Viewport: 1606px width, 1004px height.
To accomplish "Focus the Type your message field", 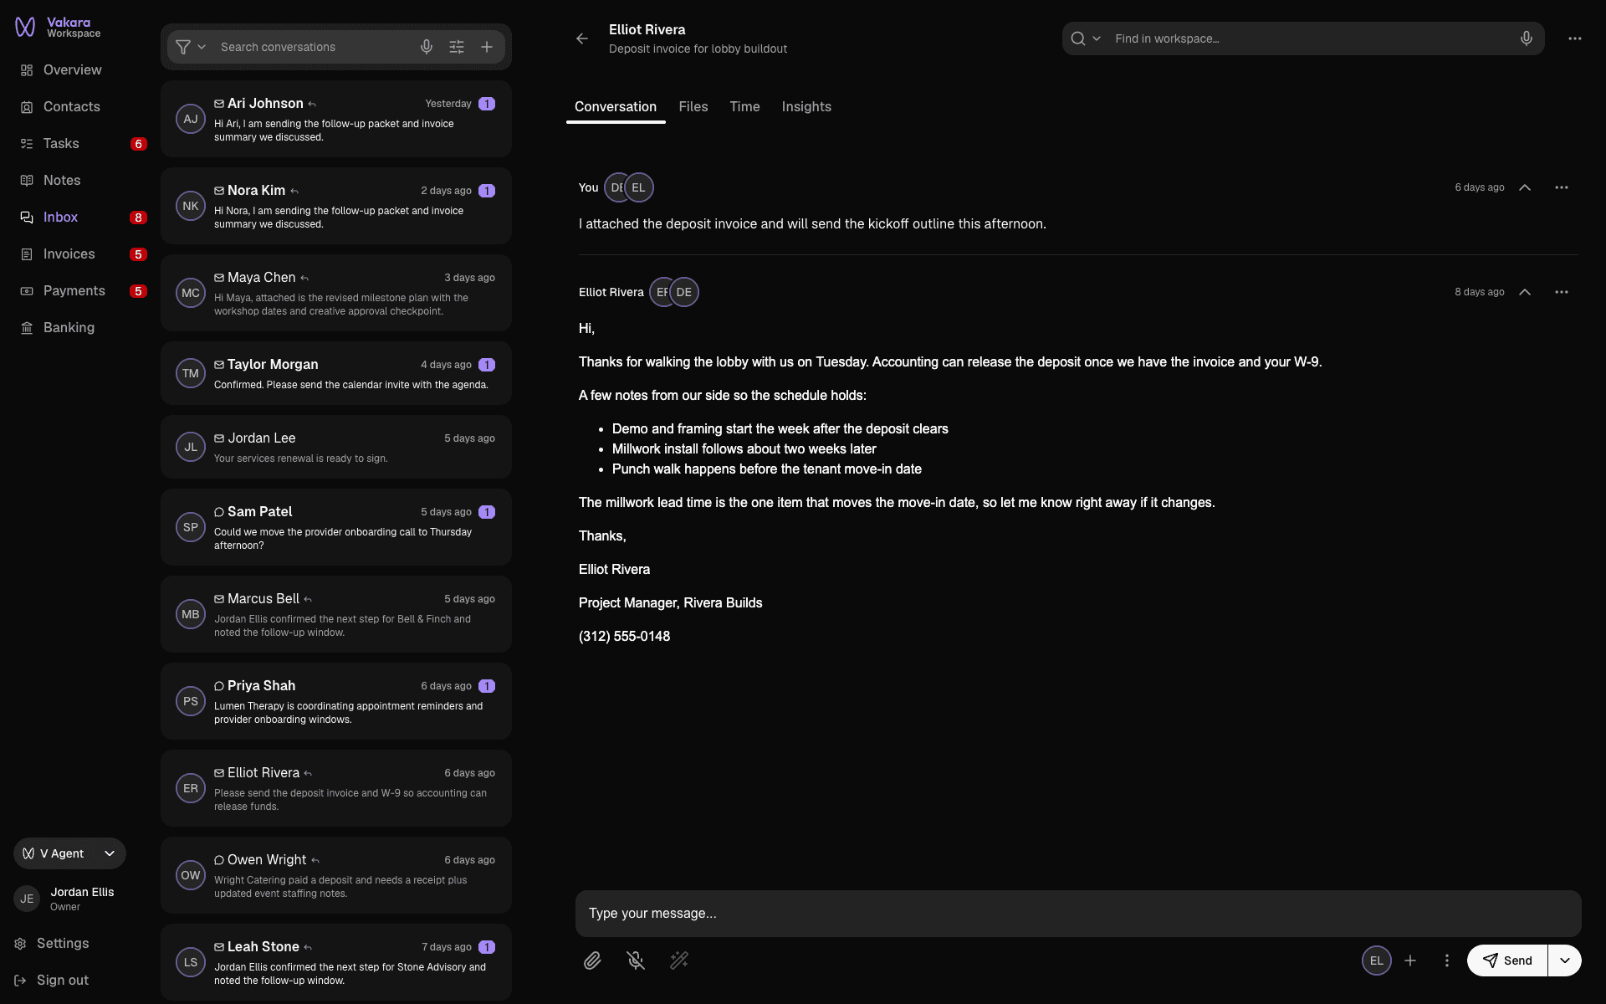I will pyautogui.click(x=1078, y=914).
